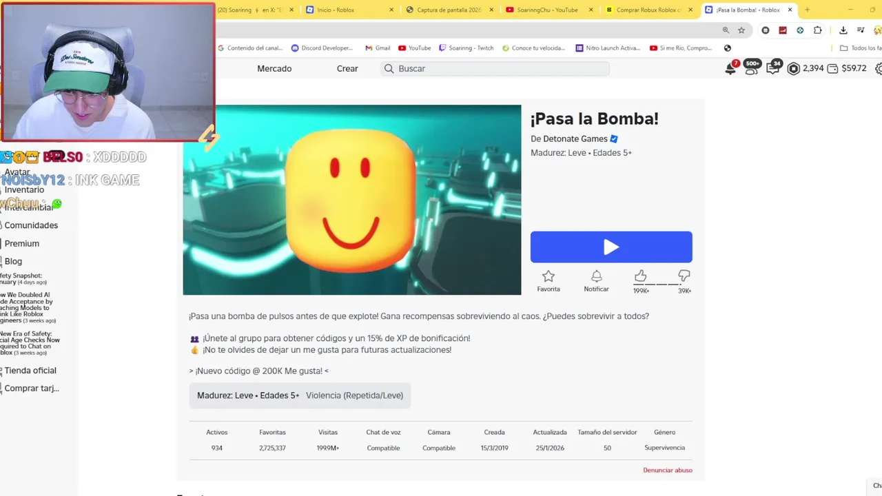Add game to favorites with the star icon
This screenshot has width=882, height=496.
[548, 276]
